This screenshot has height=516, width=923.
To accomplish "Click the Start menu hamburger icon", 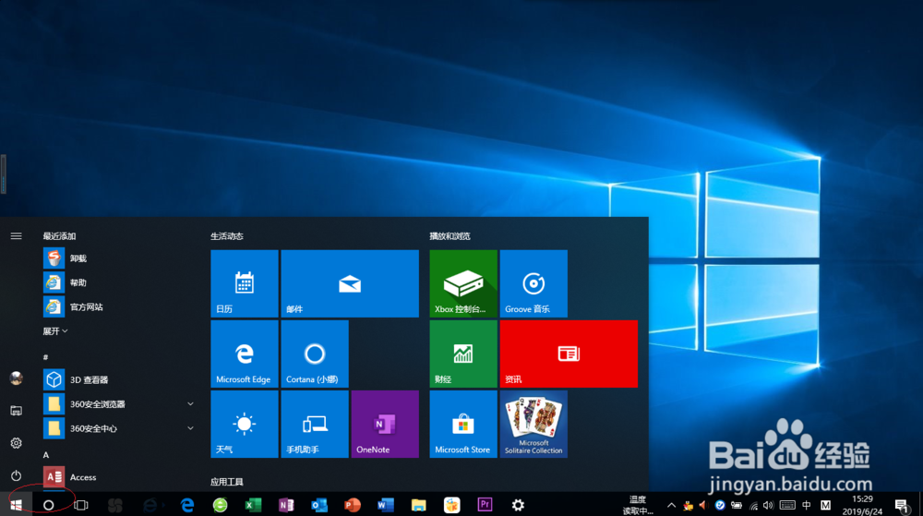I will click(x=16, y=236).
